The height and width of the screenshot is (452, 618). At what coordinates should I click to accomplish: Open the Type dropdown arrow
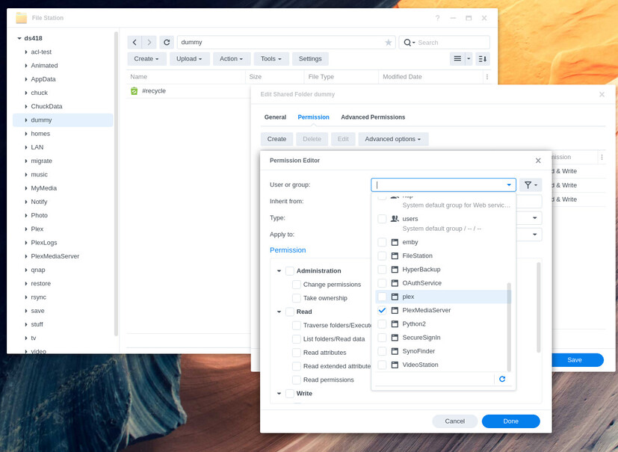535,218
